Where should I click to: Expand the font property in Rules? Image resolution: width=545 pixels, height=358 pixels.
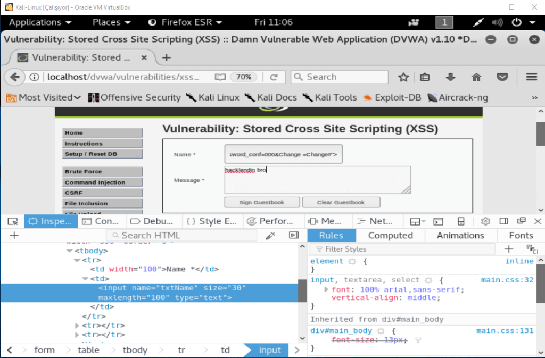(x=326, y=289)
